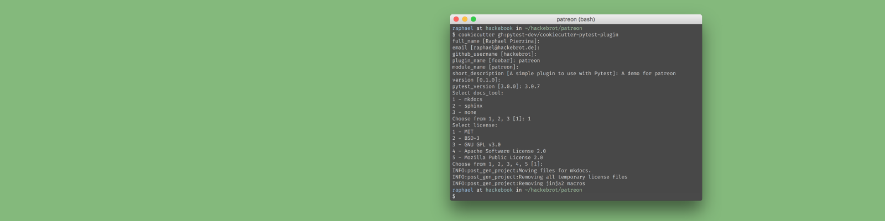Maximize the terminal using the green button
Image resolution: width=885 pixels, height=221 pixels.
473,19
